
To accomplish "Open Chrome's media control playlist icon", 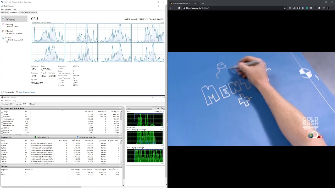I will click(323, 8).
